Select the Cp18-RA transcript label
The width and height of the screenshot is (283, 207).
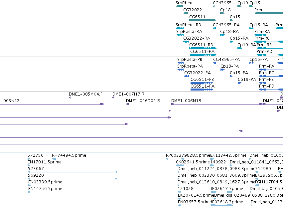pyautogui.click(x=229, y=32)
